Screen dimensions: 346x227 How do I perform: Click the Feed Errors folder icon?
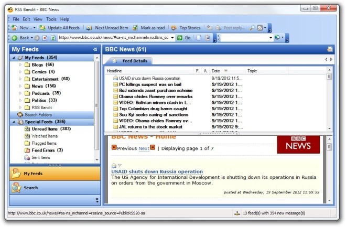[27, 150]
